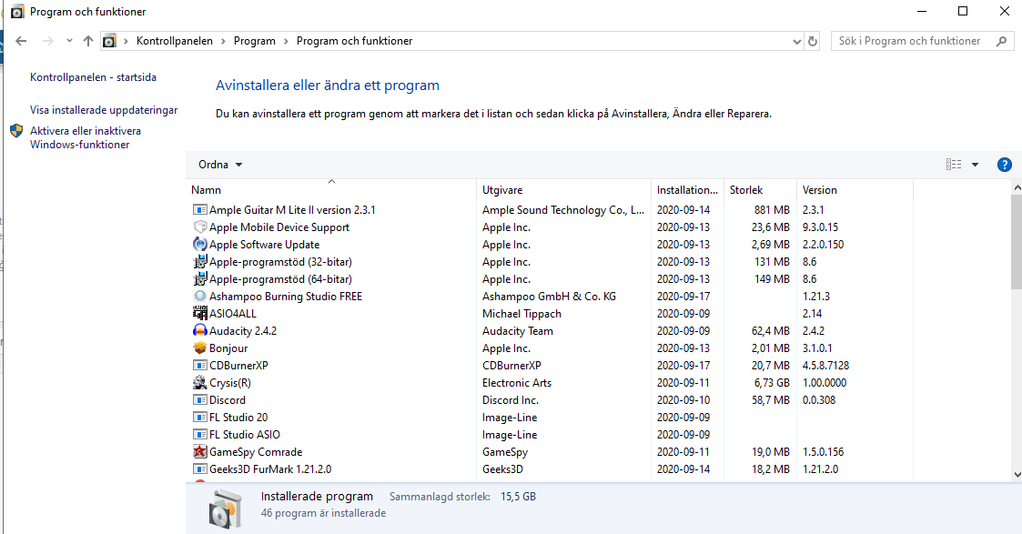Select the ASIO4ALL program icon
The image size is (1022, 534).
(x=200, y=314)
